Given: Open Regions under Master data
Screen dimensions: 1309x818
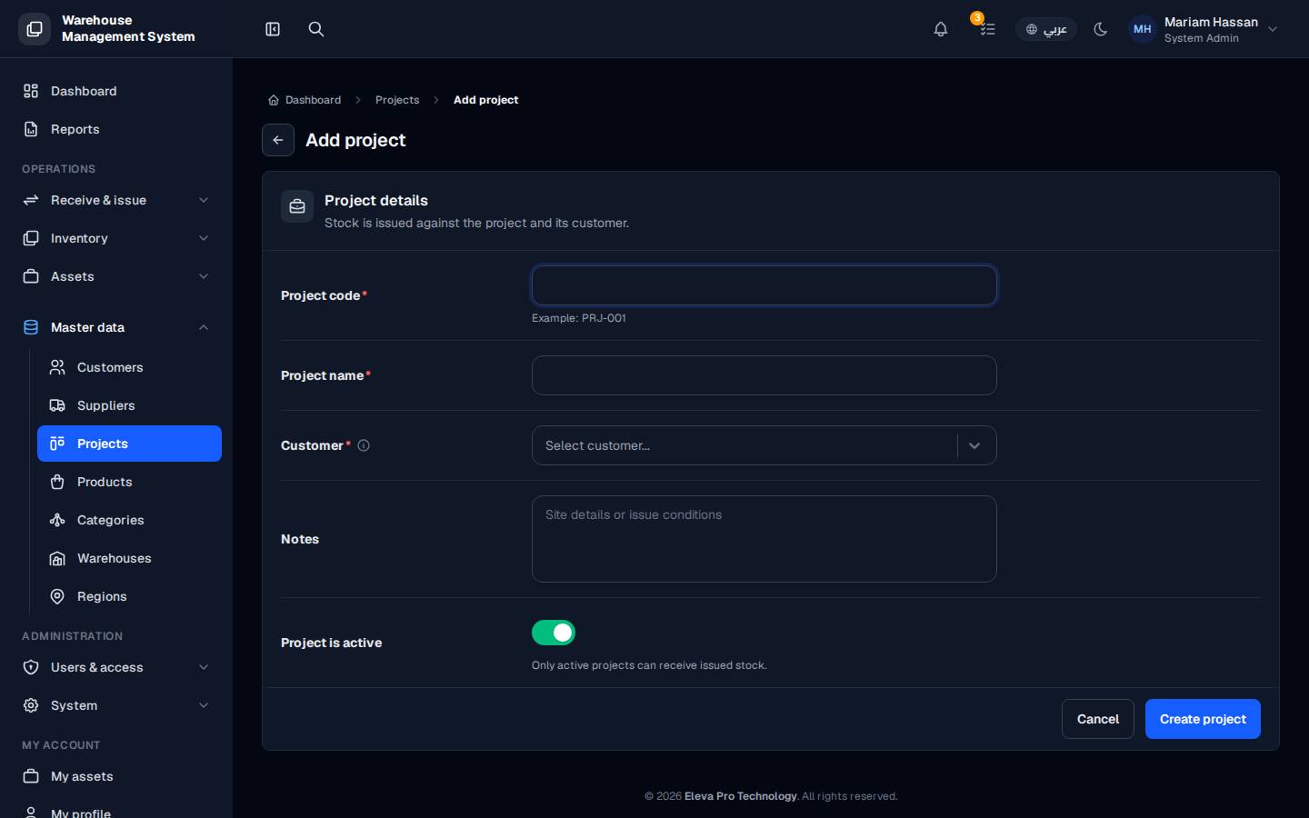Looking at the screenshot, I should pos(129,596).
